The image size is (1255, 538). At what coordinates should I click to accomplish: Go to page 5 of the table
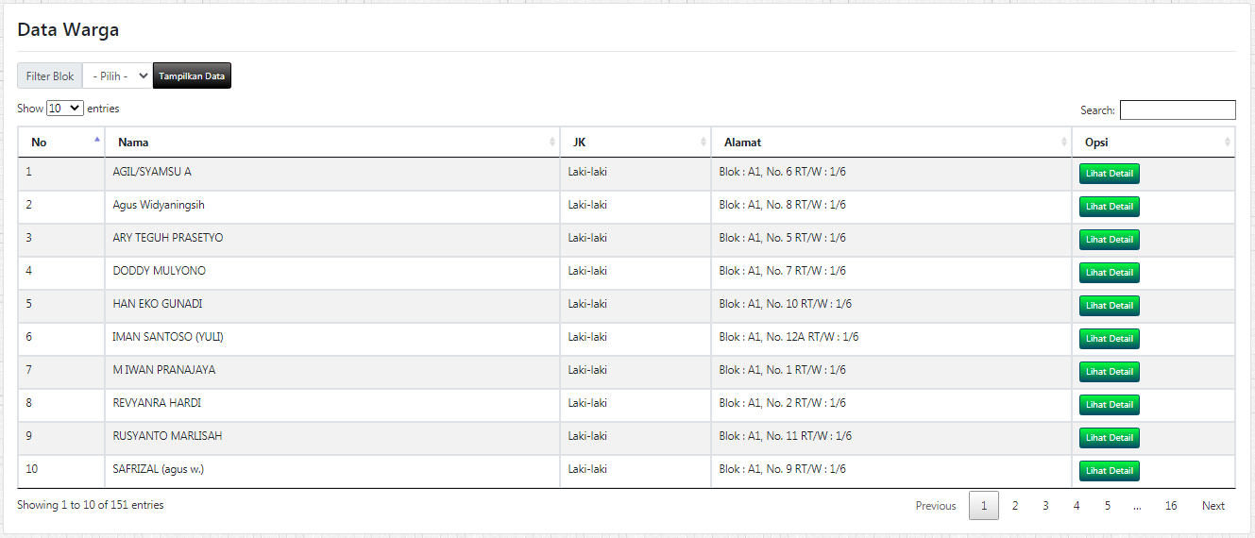(1107, 506)
